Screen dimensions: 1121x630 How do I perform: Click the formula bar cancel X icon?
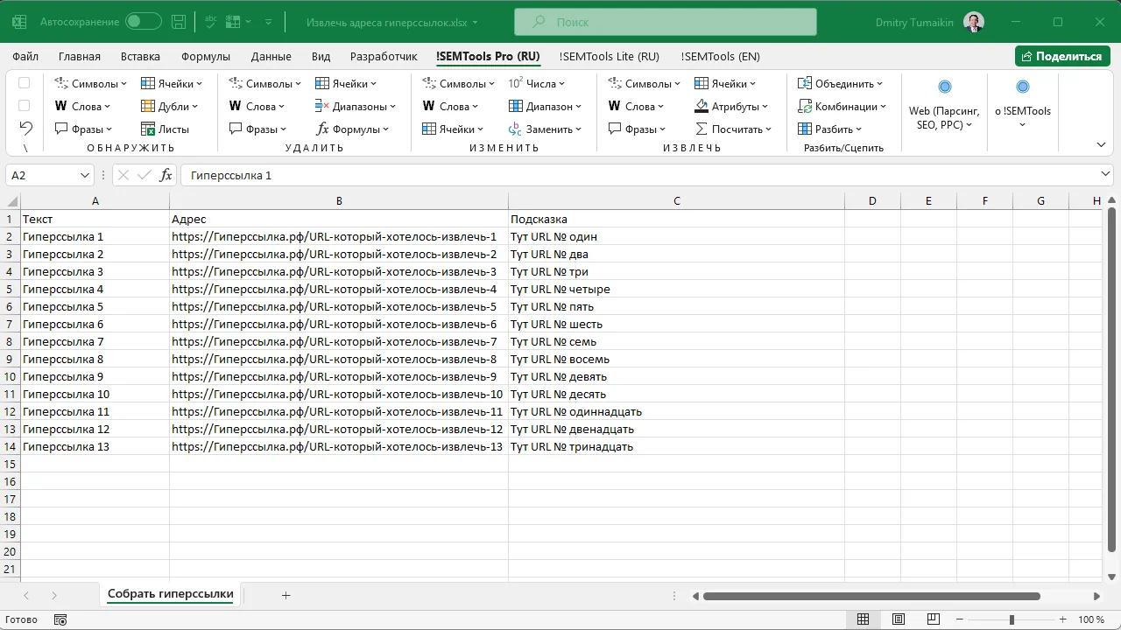(x=123, y=175)
